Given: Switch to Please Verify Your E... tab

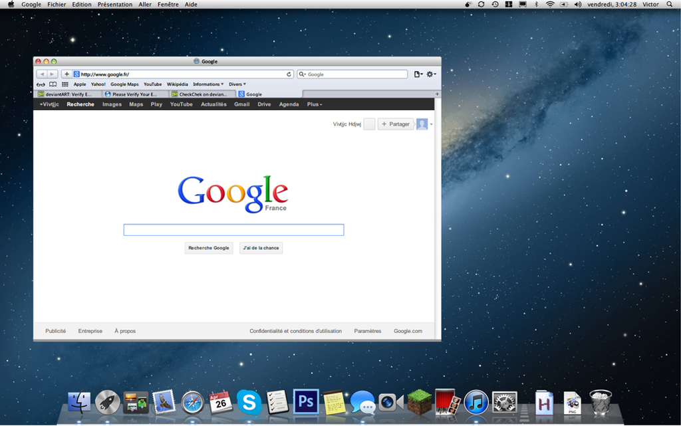Looking at the screenshot, I should click(x=135, y=94).
